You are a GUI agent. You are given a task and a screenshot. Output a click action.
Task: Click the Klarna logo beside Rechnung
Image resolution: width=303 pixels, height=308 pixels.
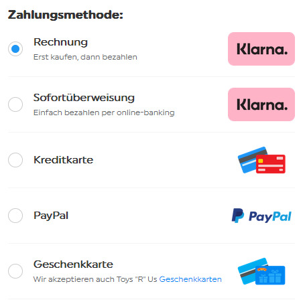pos(261,49)
